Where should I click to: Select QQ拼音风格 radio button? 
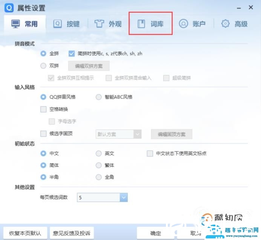43,97
